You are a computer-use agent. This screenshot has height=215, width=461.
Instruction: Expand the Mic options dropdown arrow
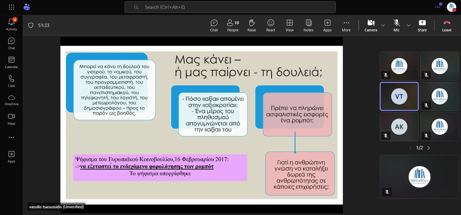[409, 25]
